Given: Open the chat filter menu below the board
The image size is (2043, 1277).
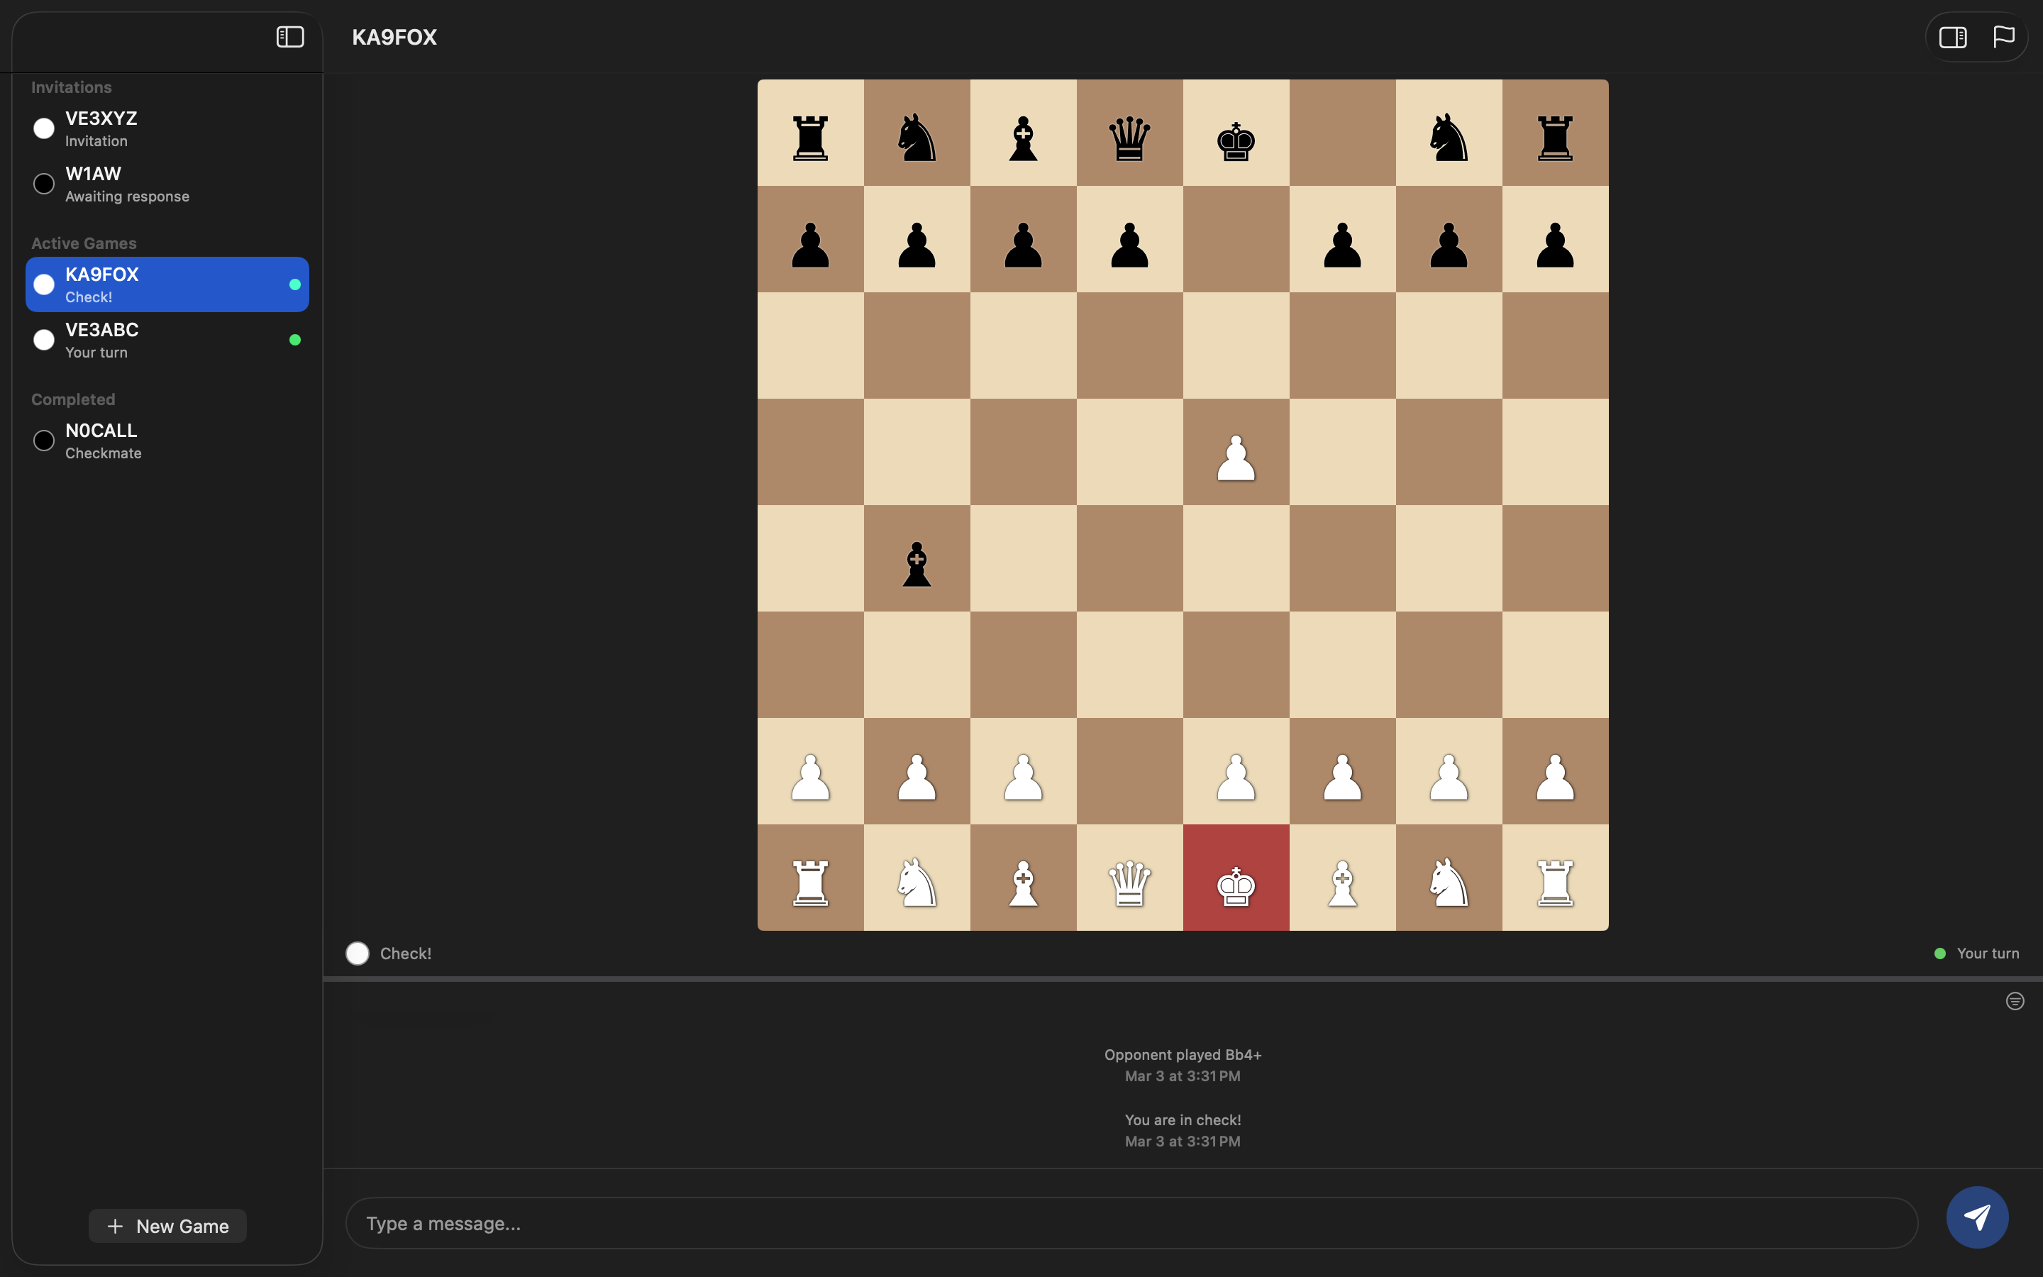Looking at the screenshot, I should click(2015, 1001).
